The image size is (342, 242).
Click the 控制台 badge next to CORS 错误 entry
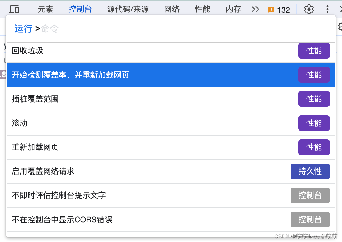[x=310, y=219]
